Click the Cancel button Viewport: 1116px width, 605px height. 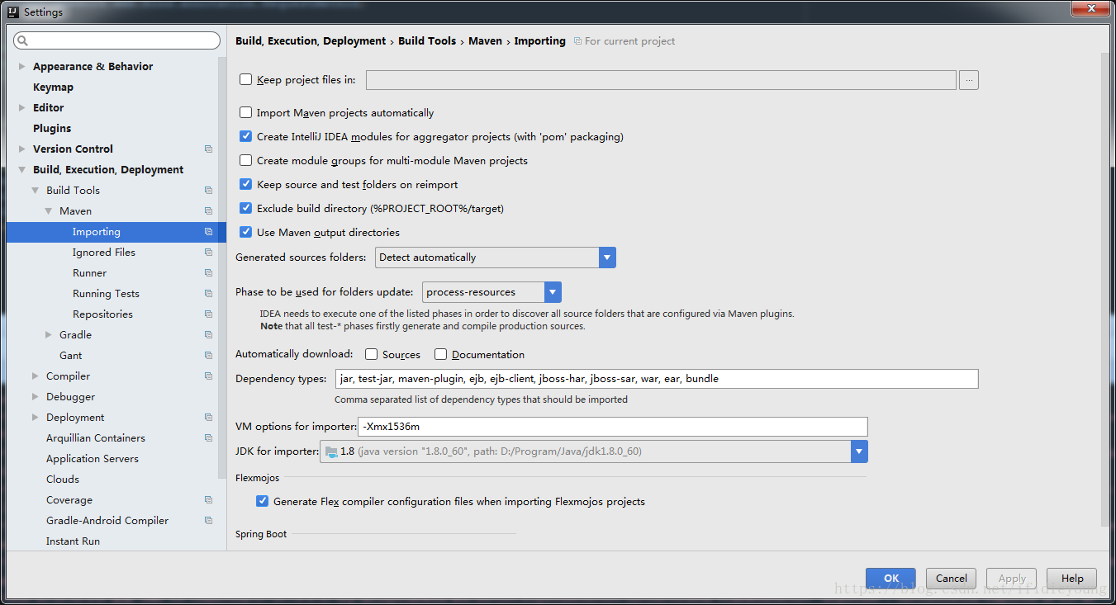pyautogui.click(x=951, y=579)
